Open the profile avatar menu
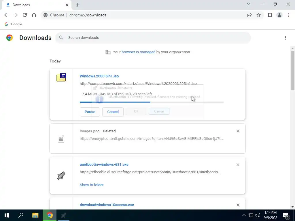295x221 pixels. coord(279,15)
